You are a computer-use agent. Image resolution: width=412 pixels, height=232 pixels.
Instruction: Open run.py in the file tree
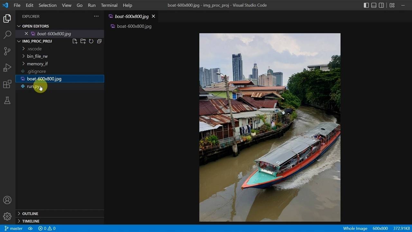(60, 86)
